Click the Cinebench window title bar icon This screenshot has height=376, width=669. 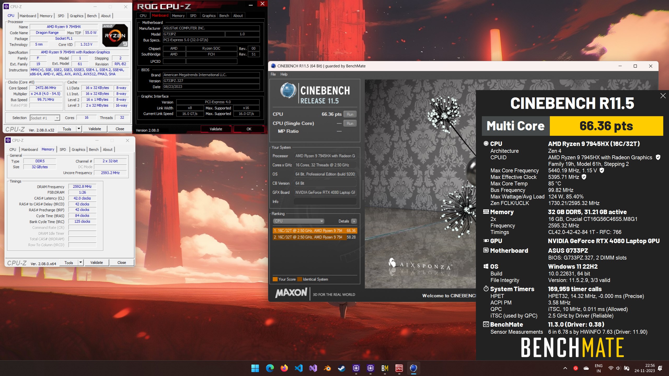[x=273, y=66]
